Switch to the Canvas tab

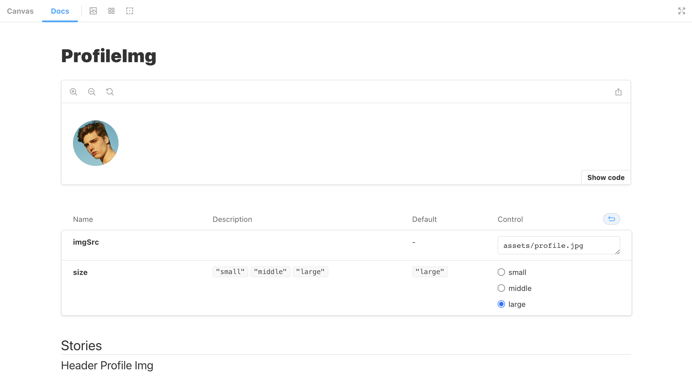[x=20, y=11]
